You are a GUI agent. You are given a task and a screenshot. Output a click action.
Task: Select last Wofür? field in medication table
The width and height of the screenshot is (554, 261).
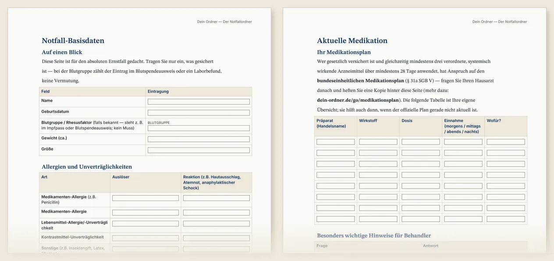(506, 219)
